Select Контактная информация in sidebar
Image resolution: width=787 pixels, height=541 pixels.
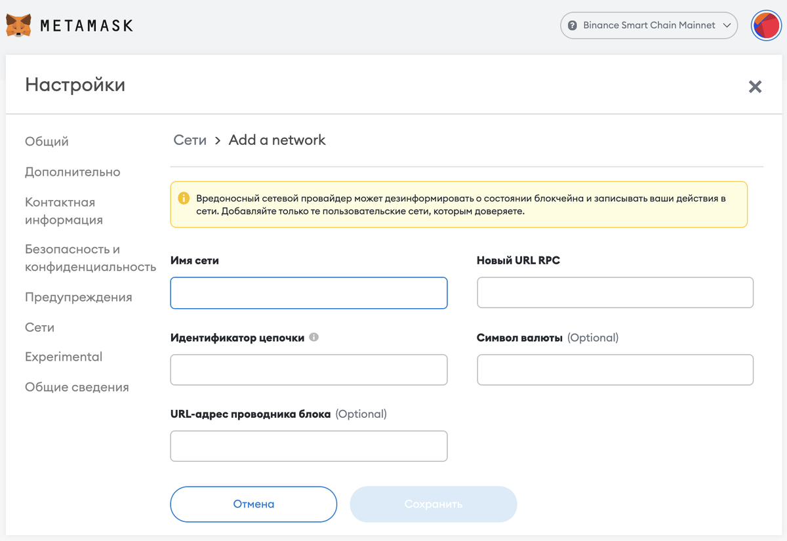(64, 211)
